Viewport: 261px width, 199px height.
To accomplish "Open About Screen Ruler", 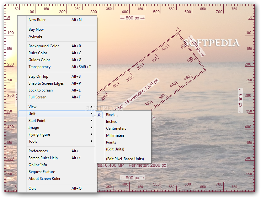I will click(x=57, y=179).
